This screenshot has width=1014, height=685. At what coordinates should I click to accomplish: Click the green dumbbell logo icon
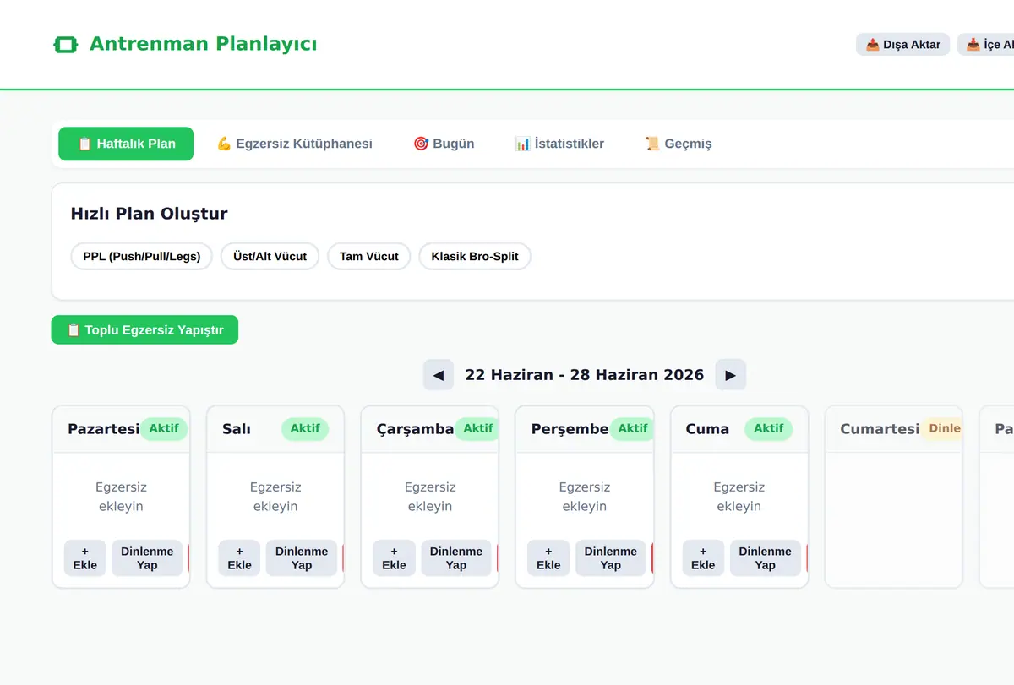[x=66, y=44]
